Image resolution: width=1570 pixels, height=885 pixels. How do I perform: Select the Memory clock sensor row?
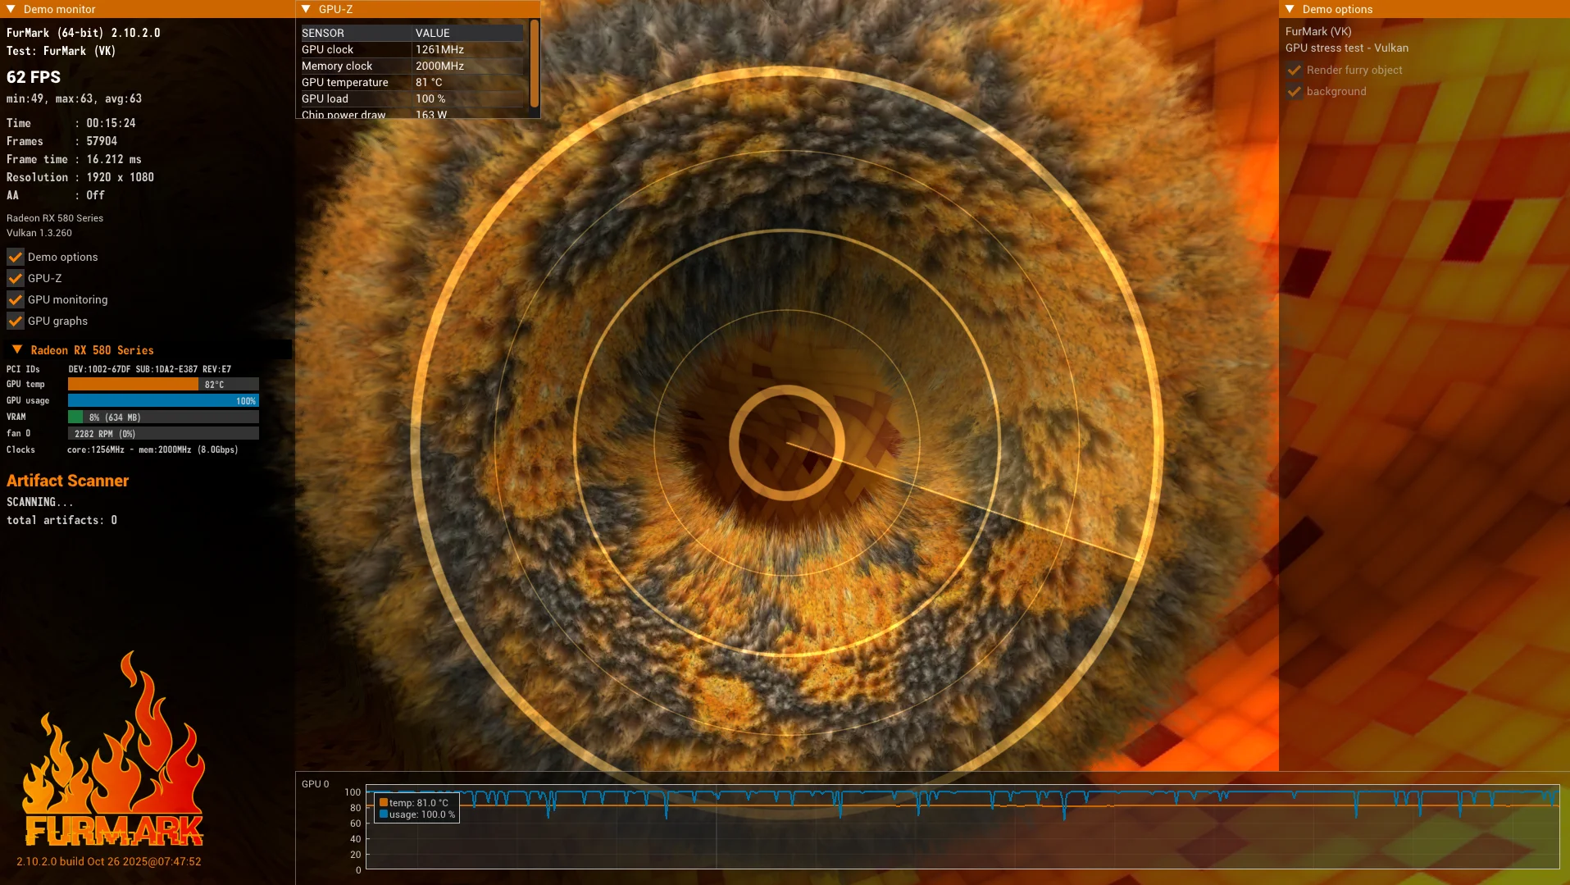412,66
